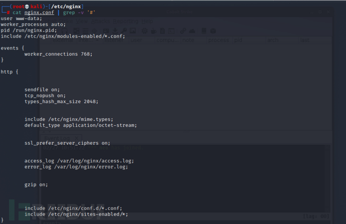Viewport: 346px width, 224px height.
Task: Click the 'gzip on;' directive
Action: pos(36,184)
